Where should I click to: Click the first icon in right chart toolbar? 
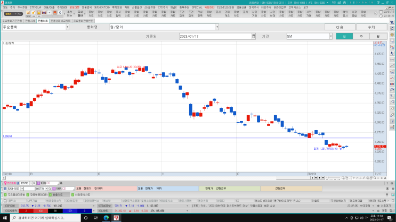(392, 22)
